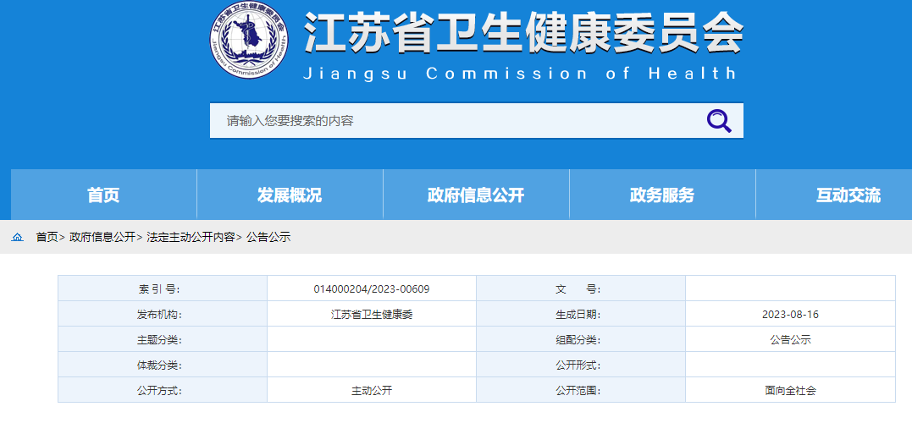Open the 政府信息公开 navigation tab

tap(476, 195)
